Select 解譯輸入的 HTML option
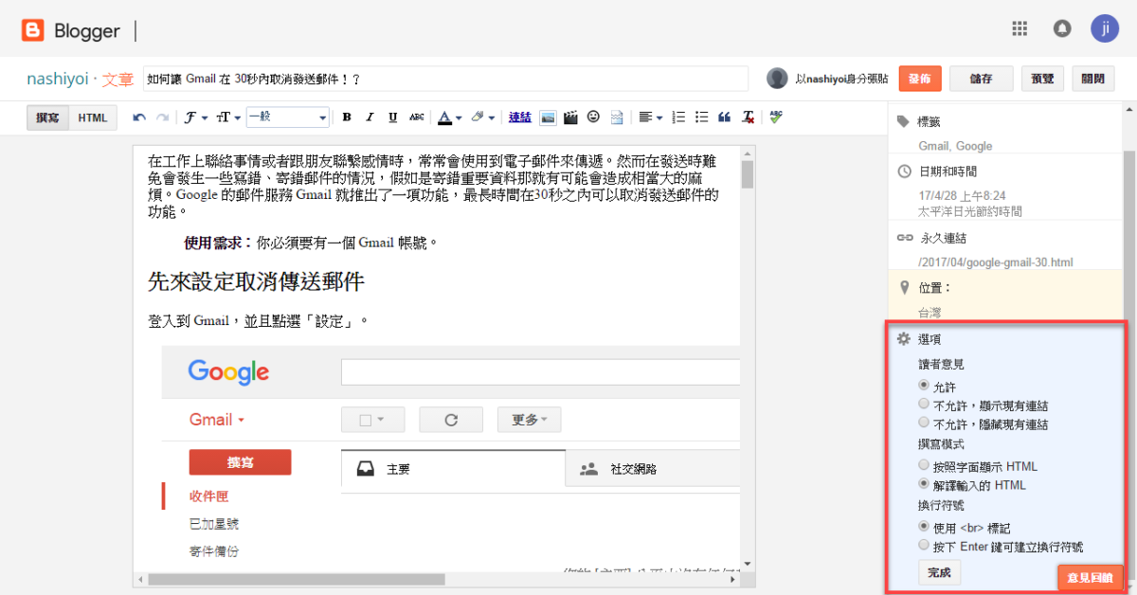This screenshot has width=1137, height=595. [924, 484]
